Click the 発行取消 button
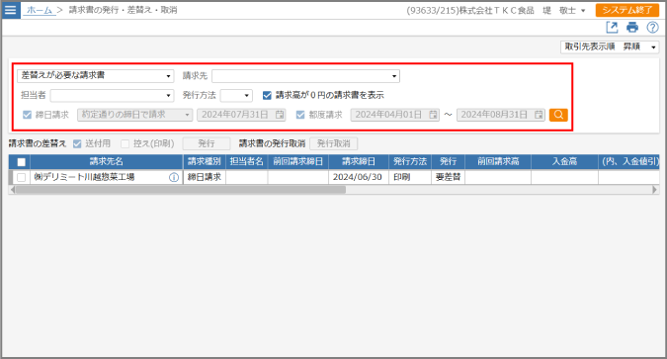 (x=334, y=144)
